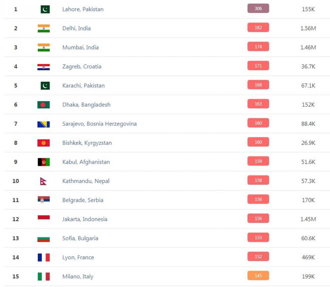Click the Kyrgyzstan flag next to Bishkek
The height and width of the screenshot is (287, 330).
44,143
